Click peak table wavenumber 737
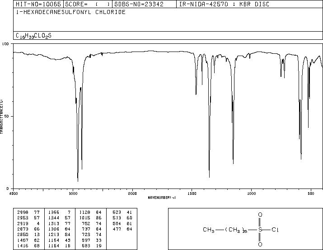Viewport: 323px width, 250px height. 86,229
